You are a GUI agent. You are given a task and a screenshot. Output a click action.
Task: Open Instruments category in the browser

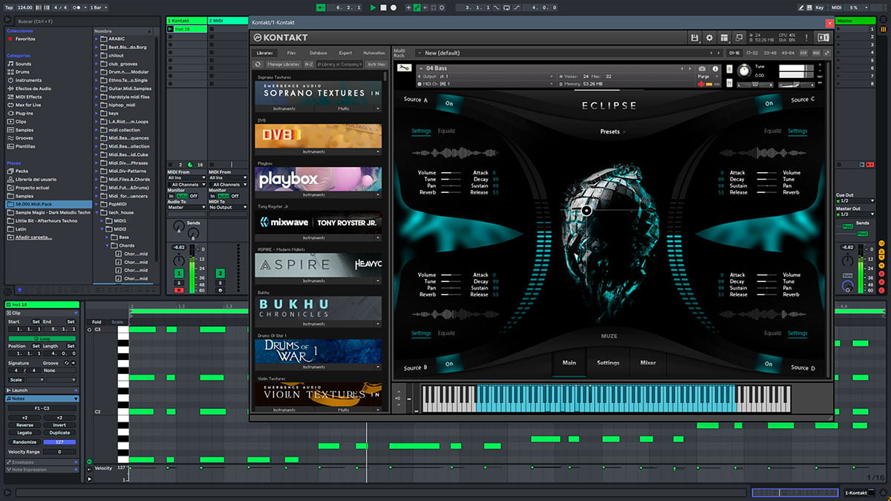click(x=28, y=80)
